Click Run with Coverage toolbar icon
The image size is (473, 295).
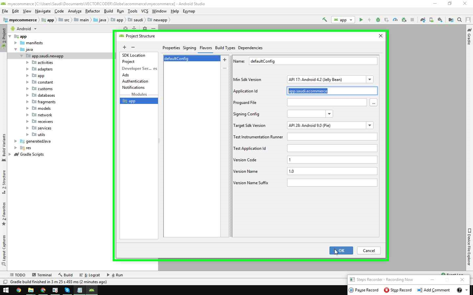tap(387, 20)
